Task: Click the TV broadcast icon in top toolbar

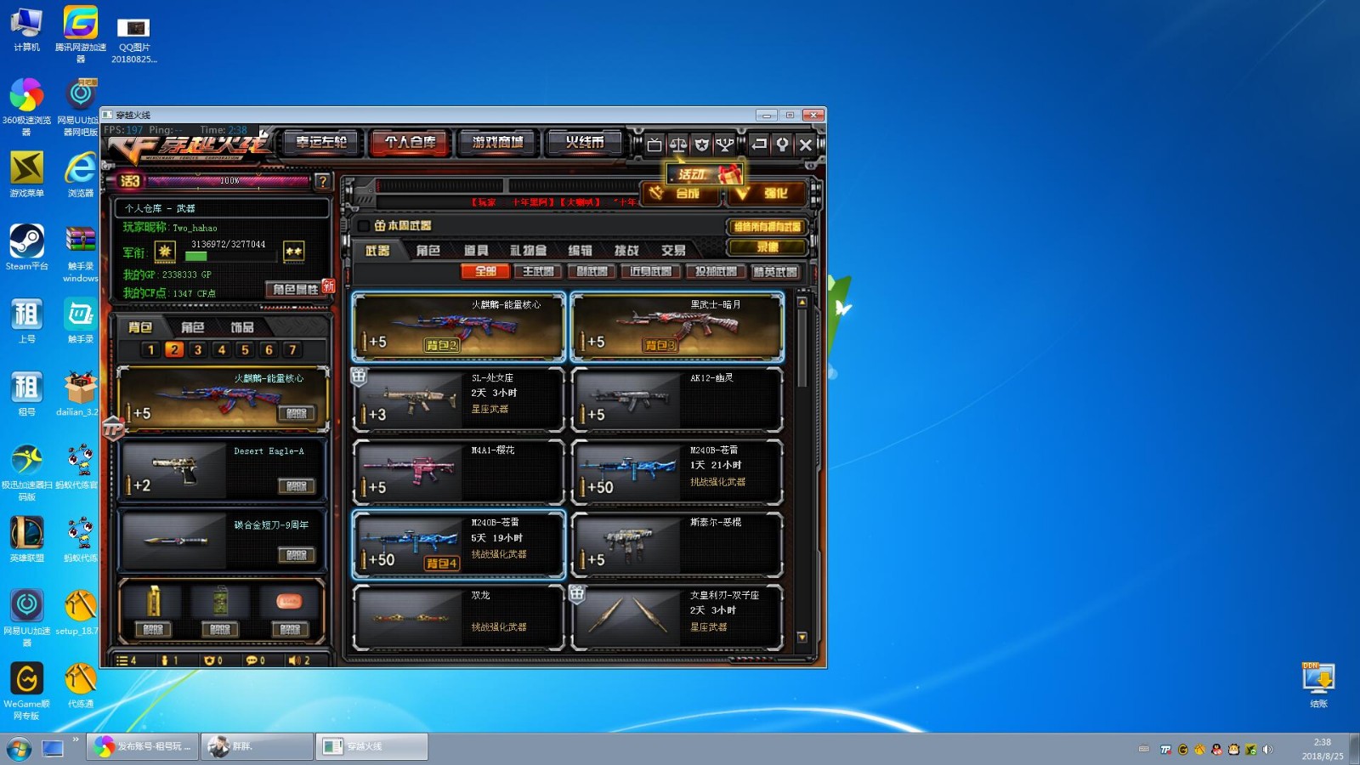Action: click(654, 144)
